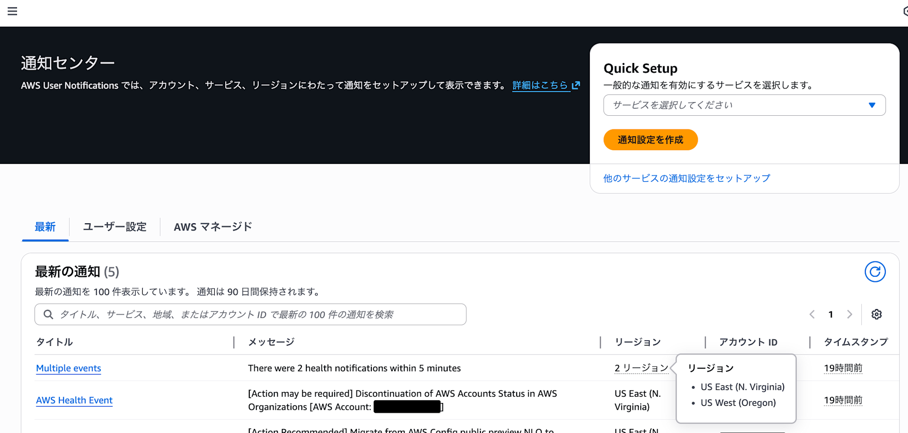Expand the 2 リージョン region list
This screenshot has height=433, width=908.
pyautogui.click(x=641, y=368)
